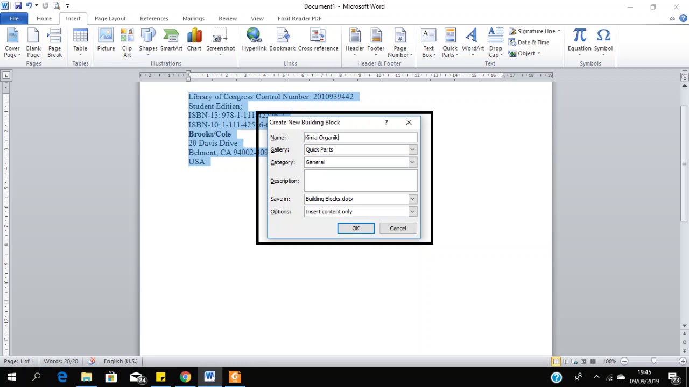The width and height of the screenshot is (689, 387).
Task: Open Page Number options
Action: [x=400, y=43]
